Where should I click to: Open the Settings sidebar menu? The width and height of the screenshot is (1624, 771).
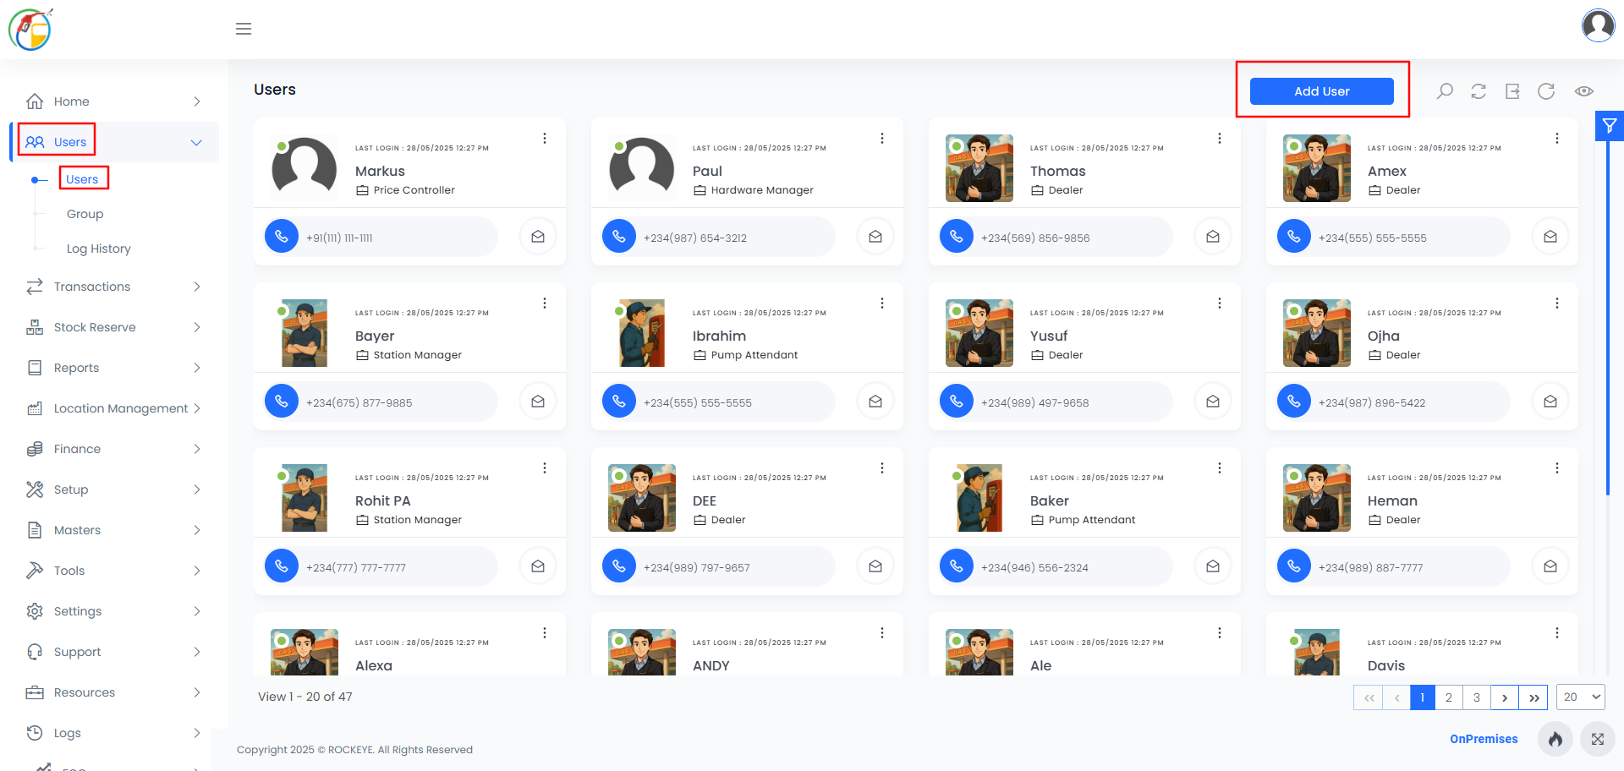pos(114,611)
